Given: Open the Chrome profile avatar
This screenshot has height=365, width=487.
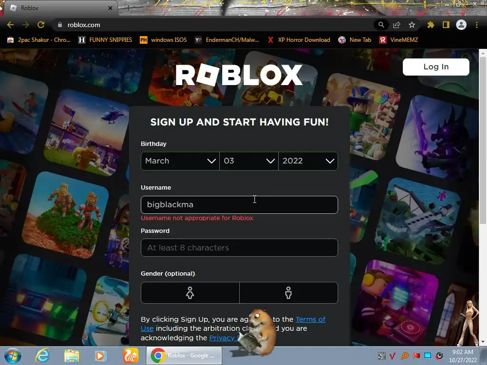Looking at the screenshot, I should [461, 25].
